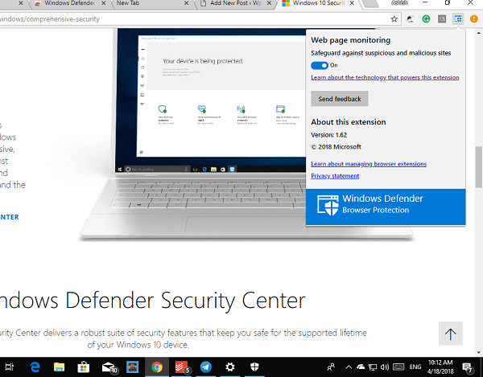Open Microsoft Store from taskbar
Image resolution: width=483 pixels, height=377 pixels.
83,367
